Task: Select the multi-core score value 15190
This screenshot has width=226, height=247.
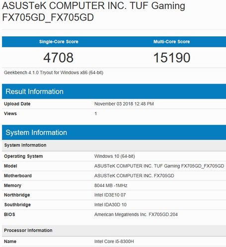Action: point(172,58)
